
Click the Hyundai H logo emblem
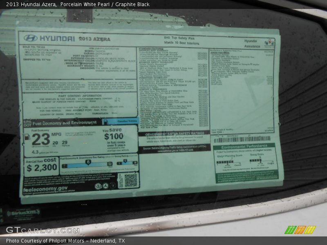(x=31, y=38)
